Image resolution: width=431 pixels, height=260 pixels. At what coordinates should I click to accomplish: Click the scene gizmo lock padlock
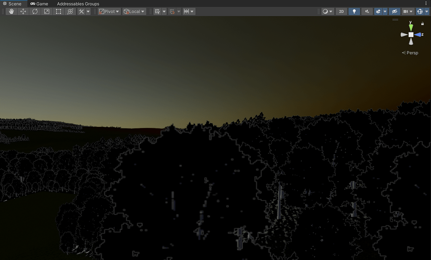422,24
